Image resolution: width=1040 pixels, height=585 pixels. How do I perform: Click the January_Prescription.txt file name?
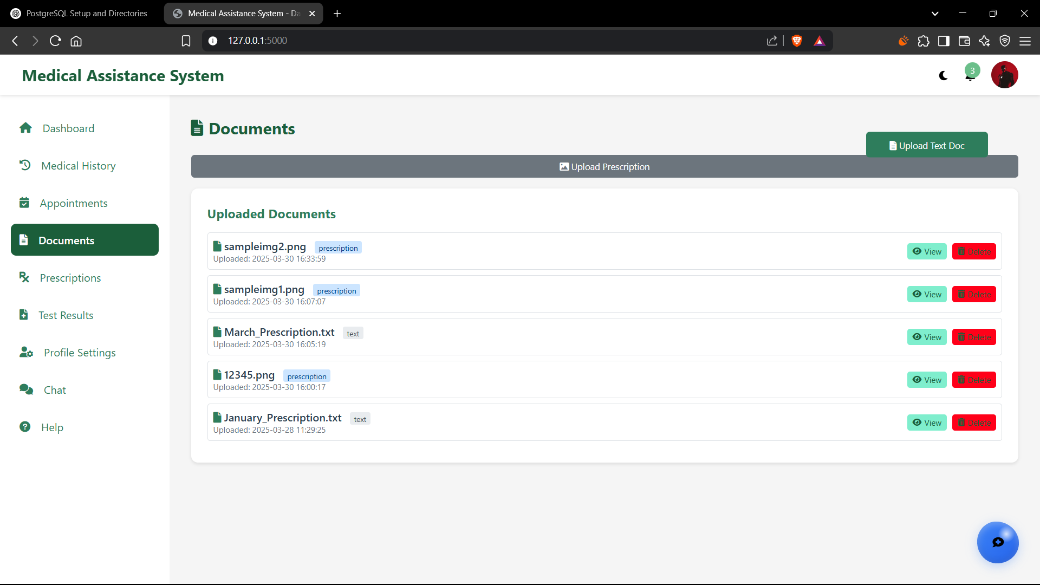[283, 418]
